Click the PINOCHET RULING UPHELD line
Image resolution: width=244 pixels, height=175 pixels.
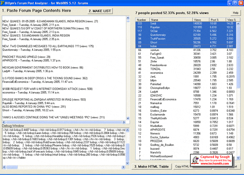26,57
